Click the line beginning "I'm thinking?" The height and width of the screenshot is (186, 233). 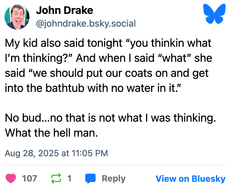(109, 58)
